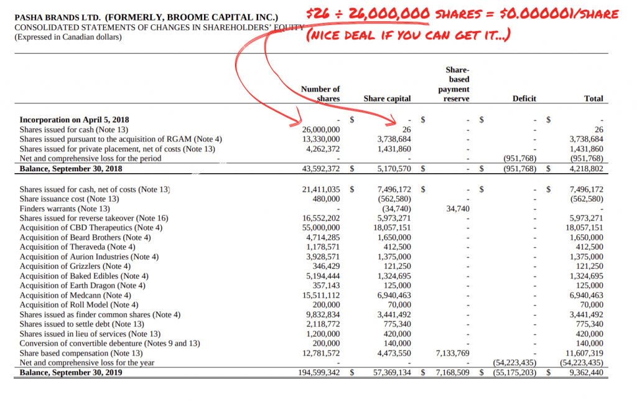Click 'Acquisition of Earth Dragon (Note 4)' label
The image size is (637, 401).
83,286
